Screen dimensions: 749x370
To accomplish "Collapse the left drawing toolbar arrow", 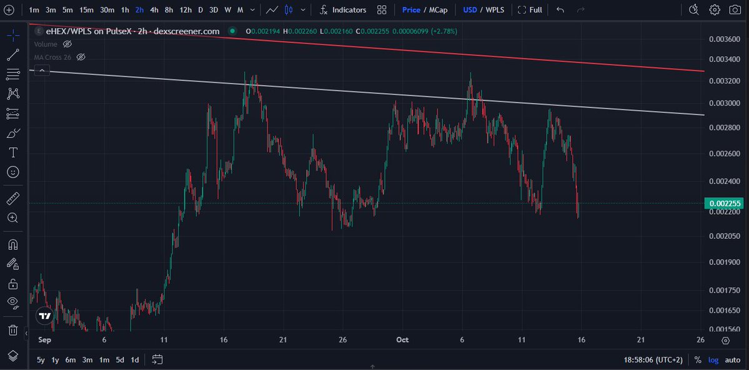I will [27, 333].
